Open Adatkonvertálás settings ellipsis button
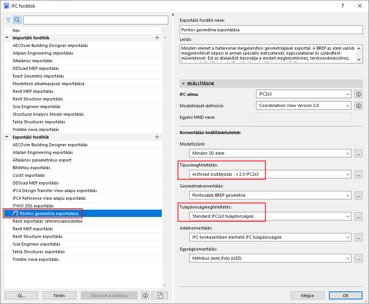The height and width of the screenshot is (304, 369). click(x=358, y=238)
